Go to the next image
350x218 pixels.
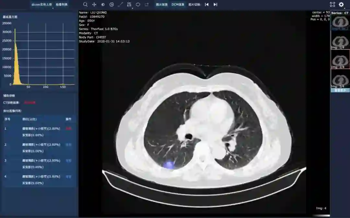pyautogui.click(x=216, y=5)
